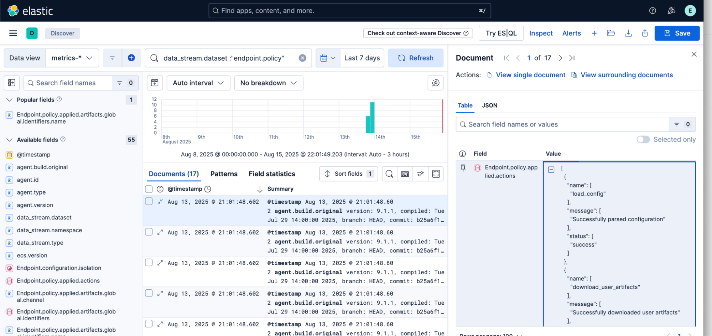Edit the histogram visualization
712x336 pixels.
coord(435,83)
